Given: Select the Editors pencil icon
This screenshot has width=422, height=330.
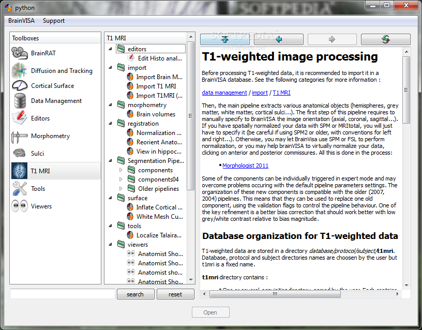Looking at the screenshot, I should [19, 118].
